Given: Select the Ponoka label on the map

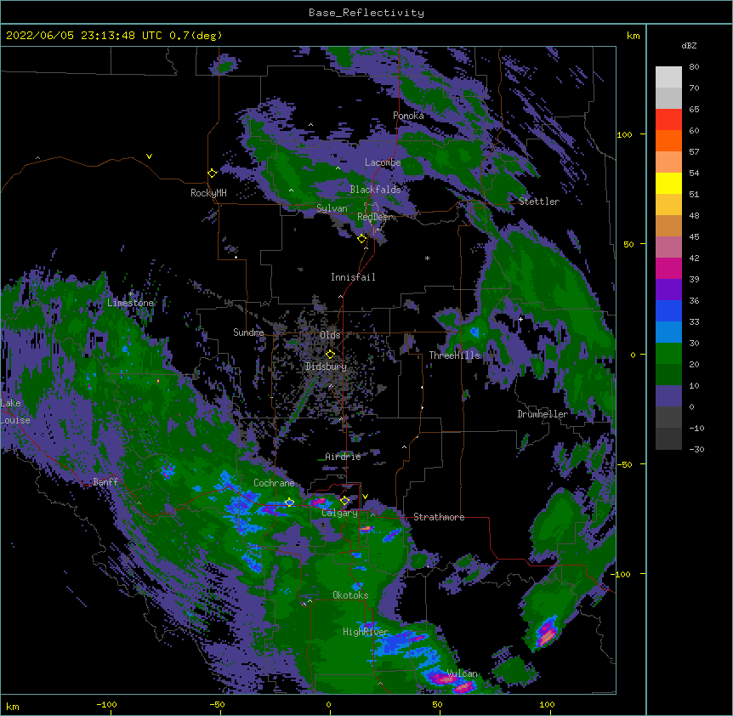Looking at the screenshot, I should coord(408,116).
